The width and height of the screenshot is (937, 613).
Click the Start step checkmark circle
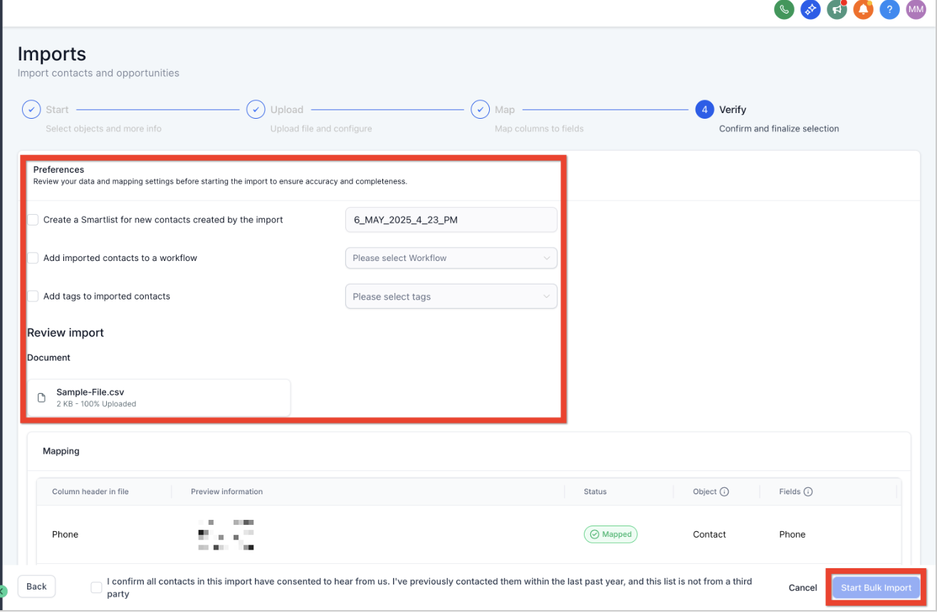click(x=31, y=110)
